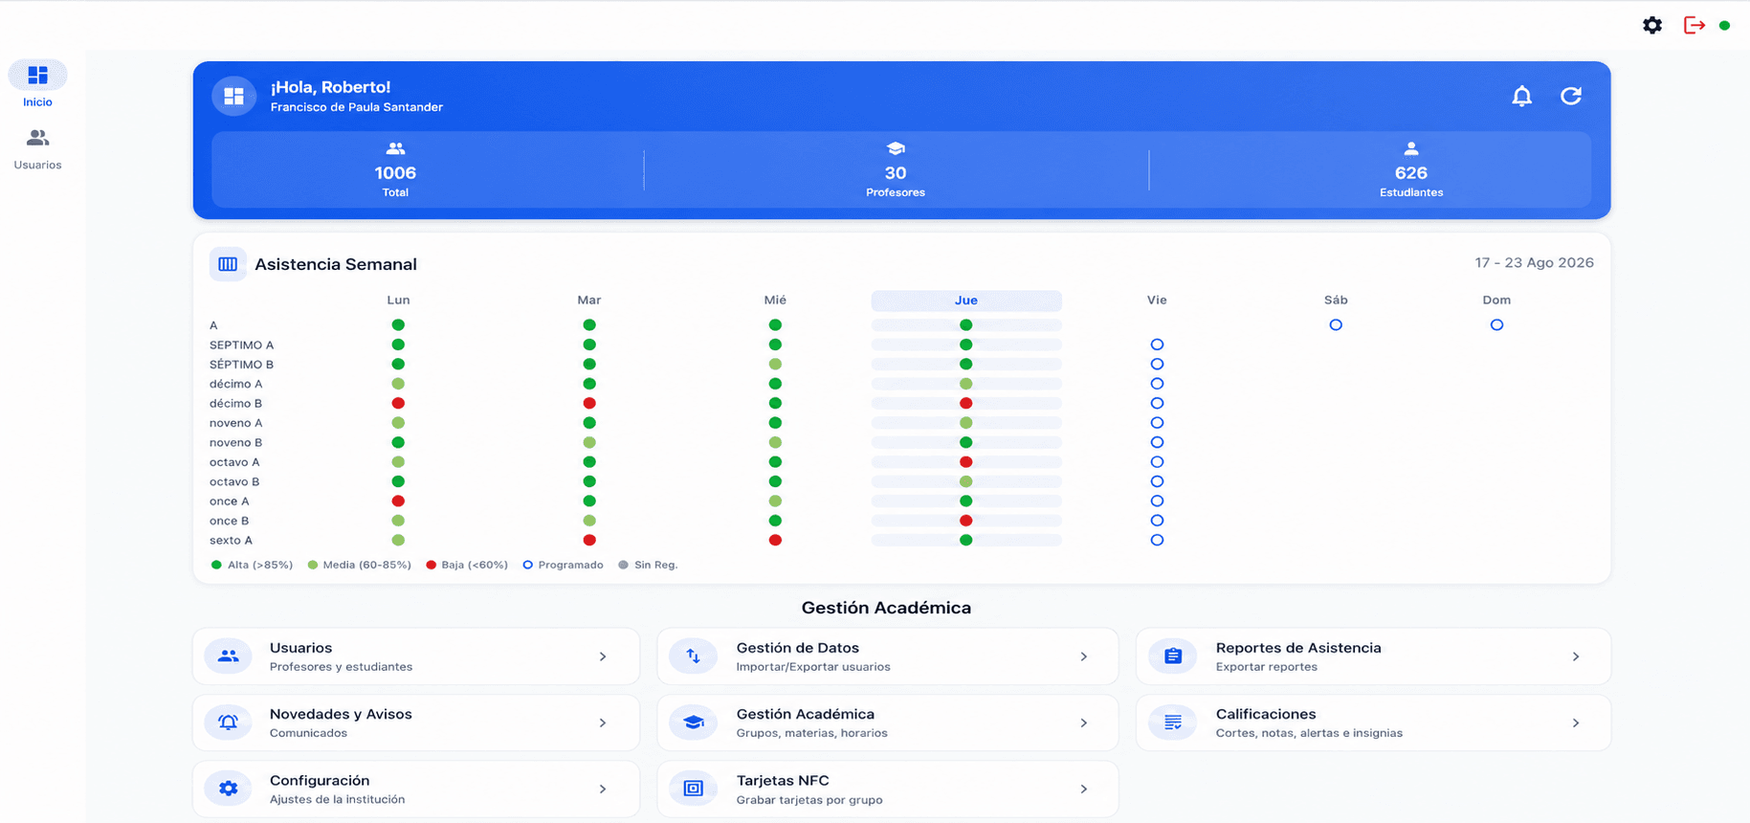The image size is (1750, 823).
Task: Click the Gestión Académica card cap icon
Action: pyautogui.click(x=693, y=723)
